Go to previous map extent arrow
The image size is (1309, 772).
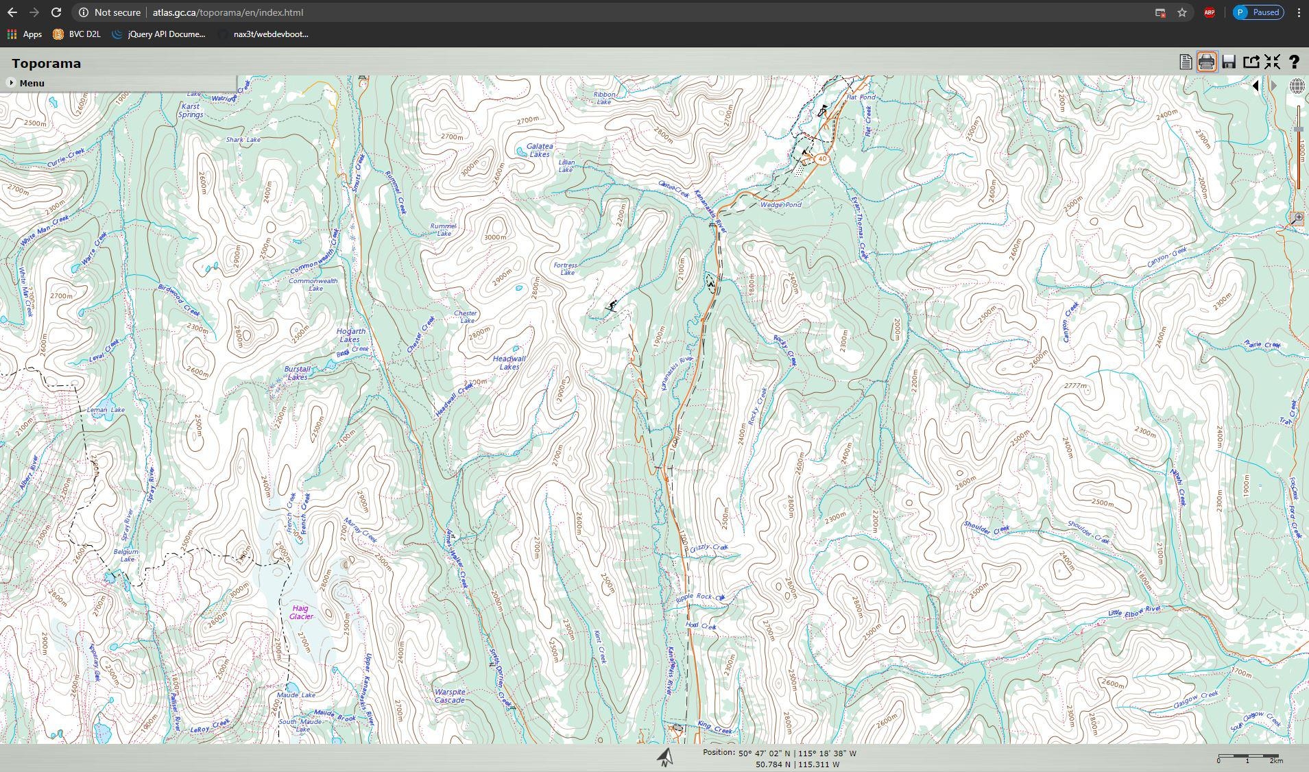(x=1256, y=86)
